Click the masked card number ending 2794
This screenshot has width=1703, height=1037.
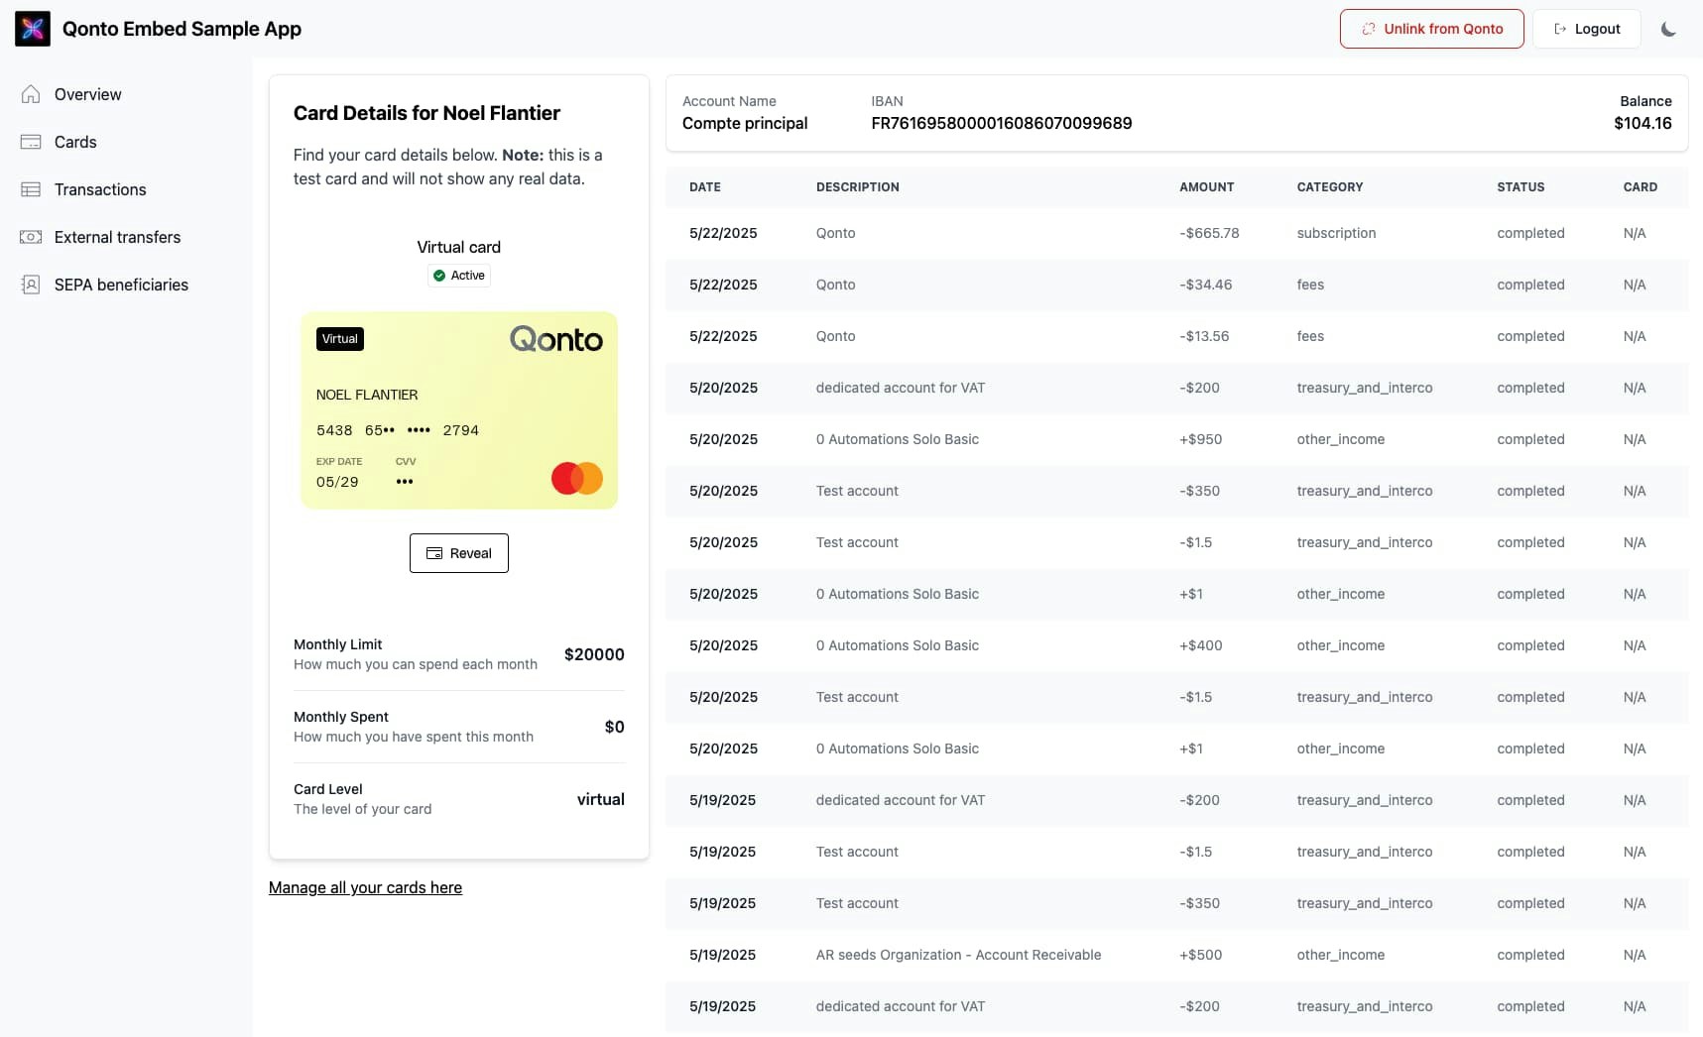coord(398,430)
